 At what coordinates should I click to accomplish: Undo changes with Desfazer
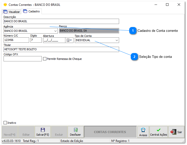pos(75,132)
